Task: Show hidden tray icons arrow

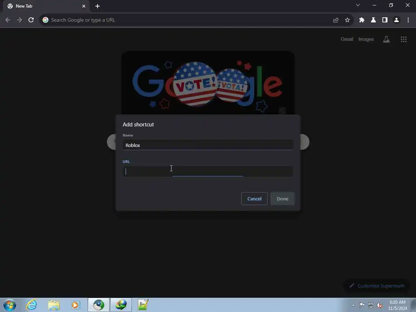Action: [353, 305]
